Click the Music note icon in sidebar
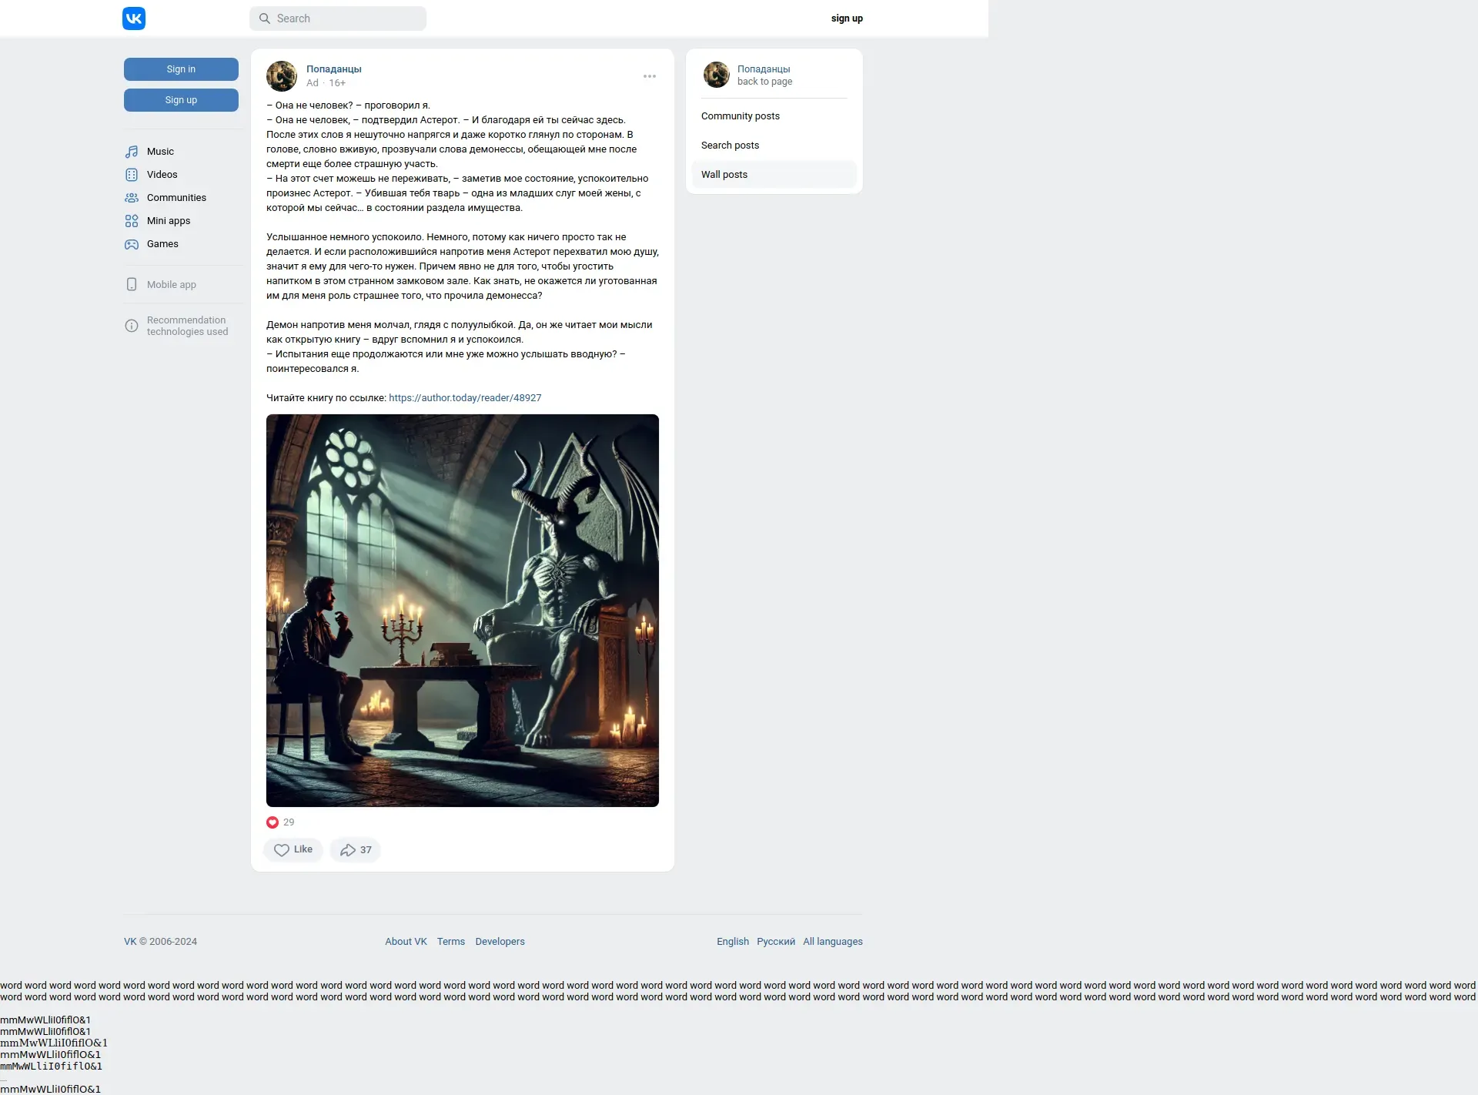The image size is (1478, 1095). click(132, 152)
